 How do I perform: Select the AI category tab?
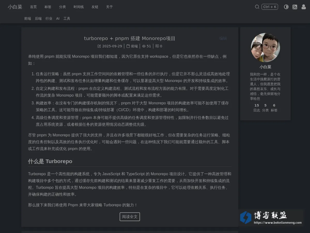click(58, 19)
